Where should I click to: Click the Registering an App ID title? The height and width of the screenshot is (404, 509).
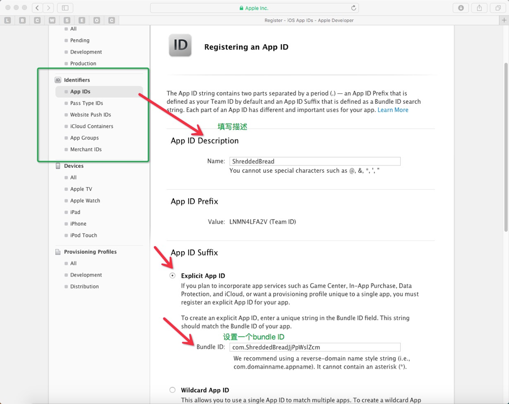tap(246, 47)
